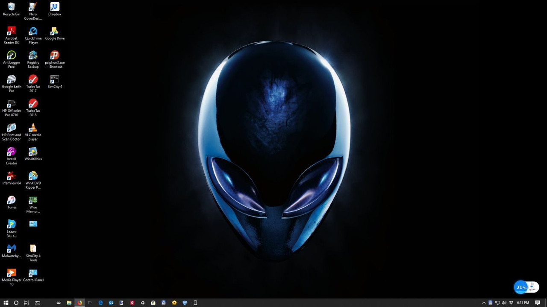Select the Nero CoverDesigner desktop shortcut
The image size is (547, 307).
(x=33, y=12)
